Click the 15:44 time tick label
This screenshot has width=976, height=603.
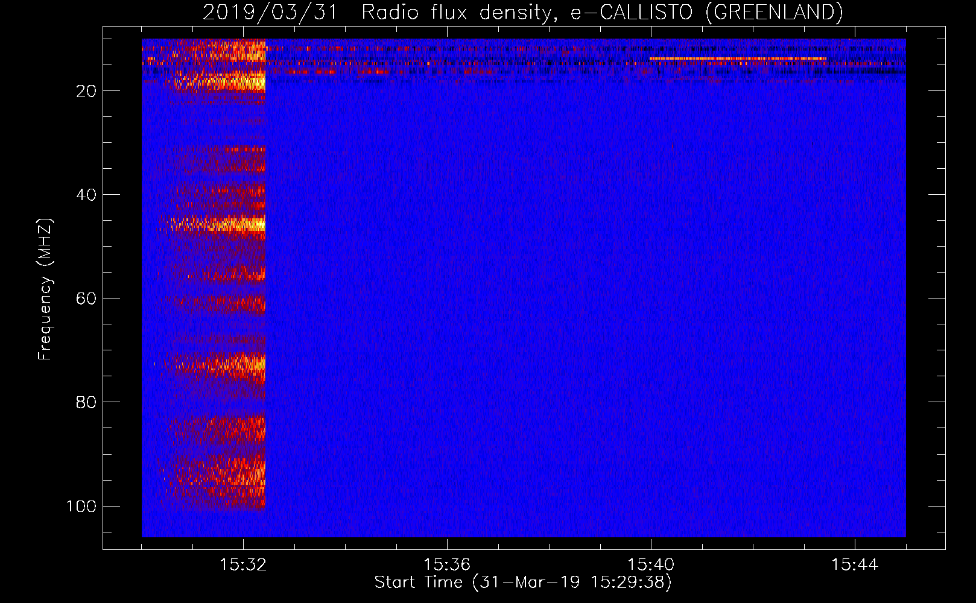coord(855,564)
